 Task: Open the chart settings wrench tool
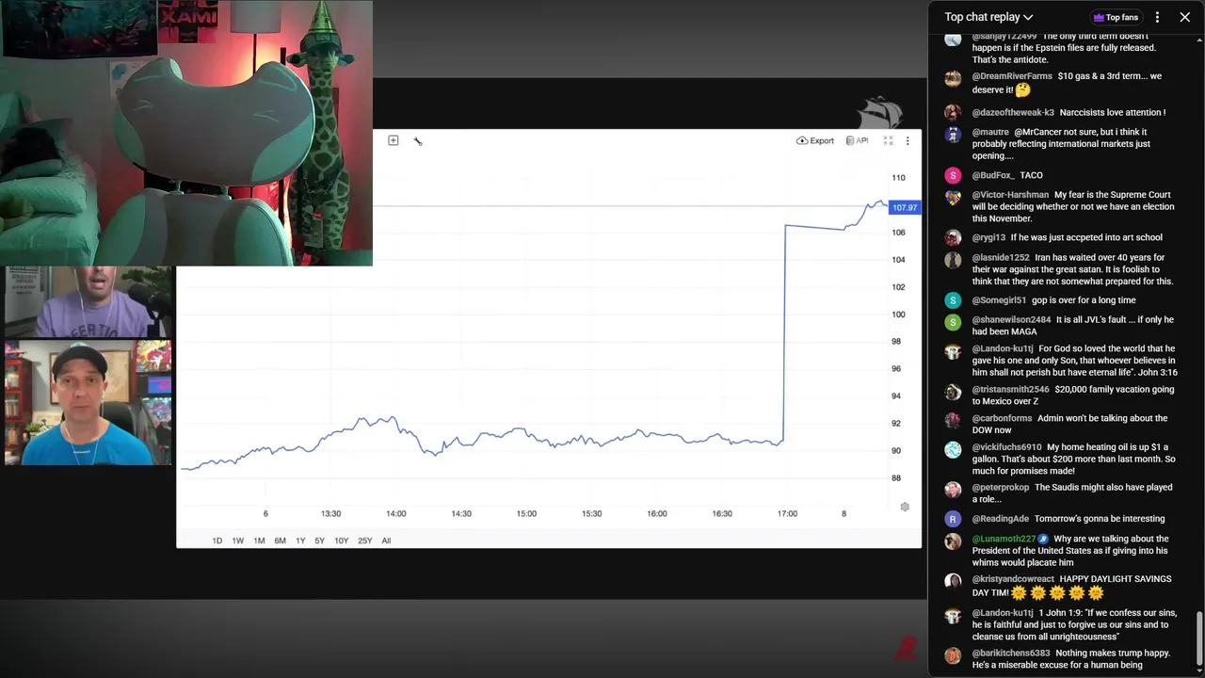click(418, 141)
